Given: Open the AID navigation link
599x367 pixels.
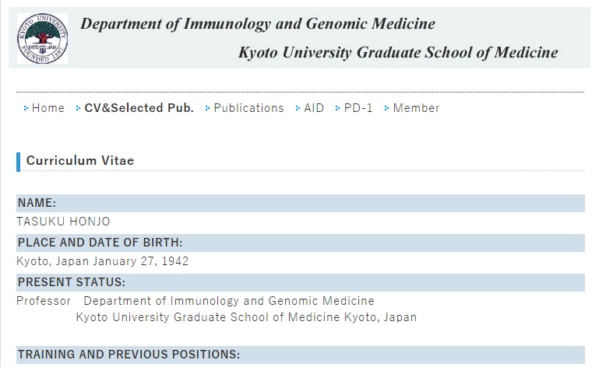Looking at the screenshot, I should [314, 108].
